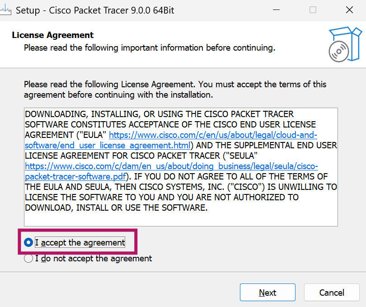Click the setup installer icon in title bar
Viewport: 366px width, 307px height.
tap(5, 10)
